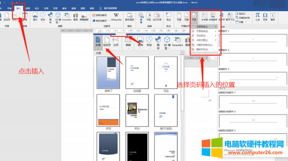Insert a comment with 批注 icon

tap(169, 16)
